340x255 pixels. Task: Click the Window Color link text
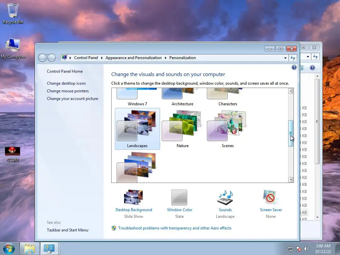point(180,210)
